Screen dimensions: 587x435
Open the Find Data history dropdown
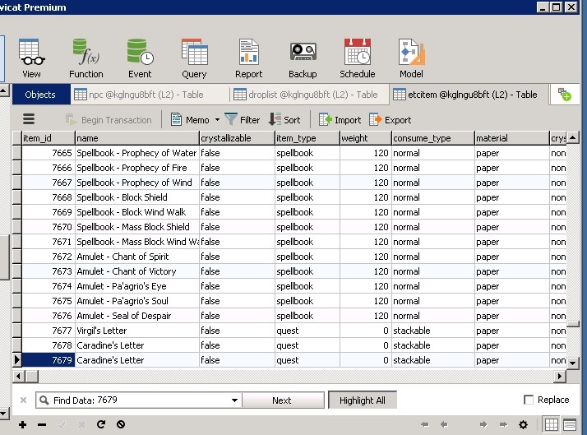click(x=234, y=400)
